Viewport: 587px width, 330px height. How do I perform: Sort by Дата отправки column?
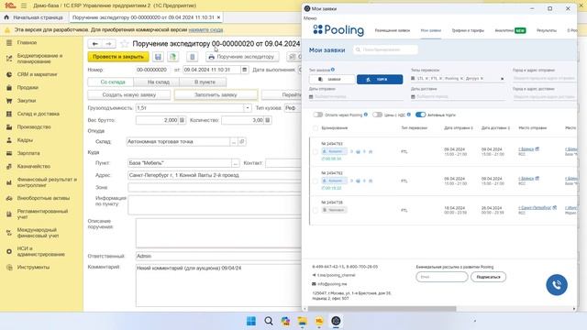(x=459, y=128)
